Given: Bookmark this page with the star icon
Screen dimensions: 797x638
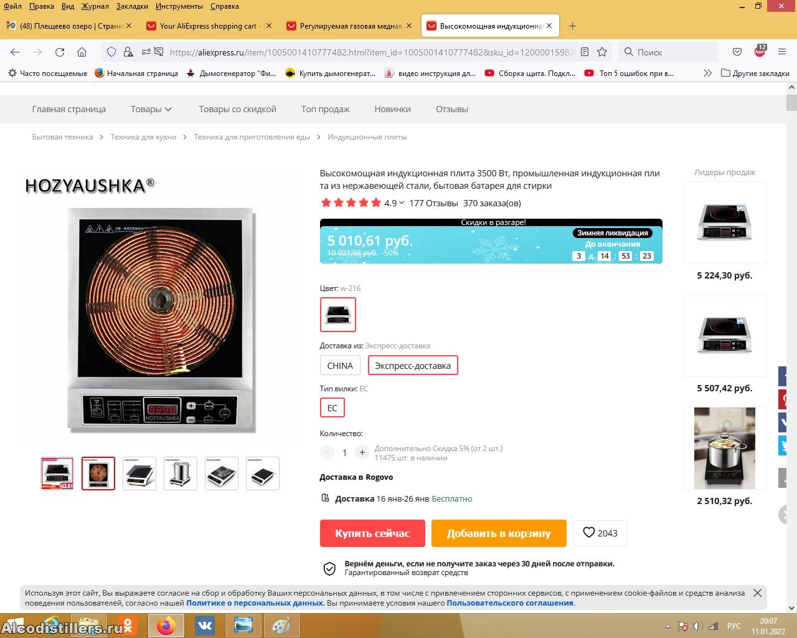Looking at the screenshot, I should [x=602, y=52].
